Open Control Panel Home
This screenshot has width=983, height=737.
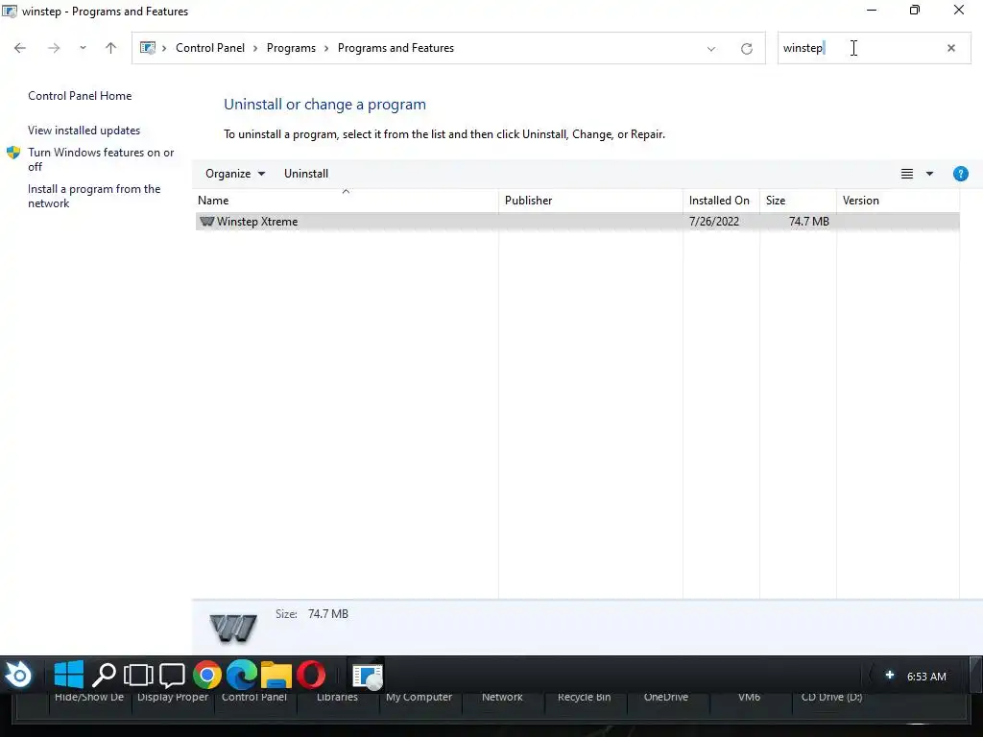pos(80,96)
